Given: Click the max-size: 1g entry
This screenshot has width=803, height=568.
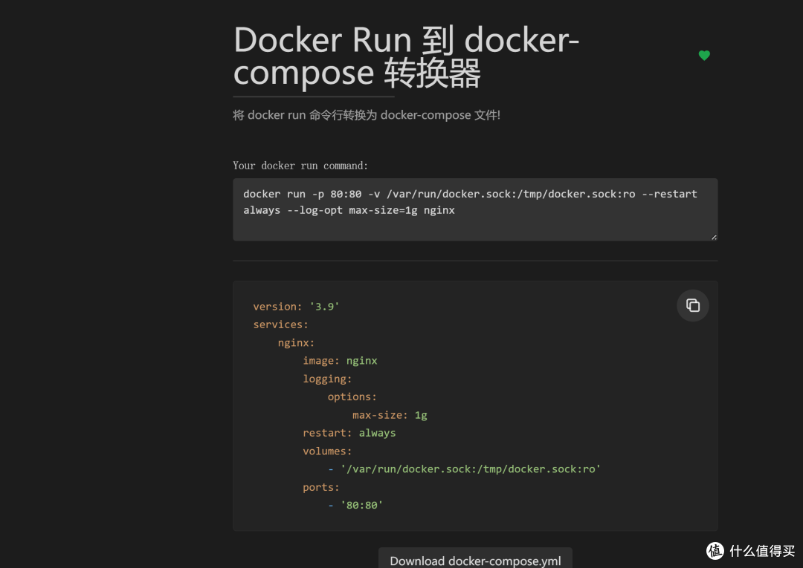Looking at the screenshot, I should (x=390, y=415).
